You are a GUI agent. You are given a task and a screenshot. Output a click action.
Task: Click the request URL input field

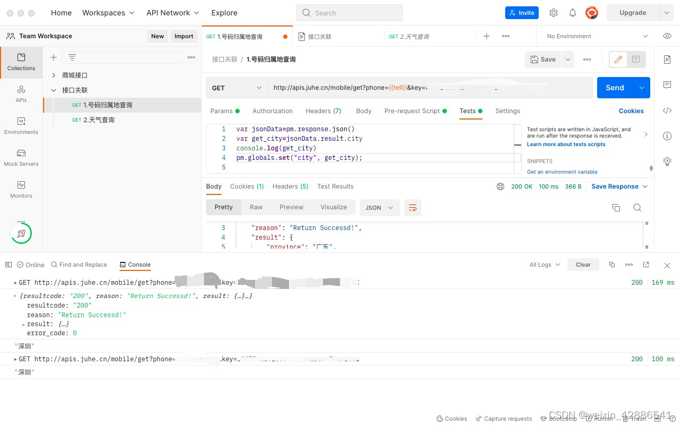point(430,88)
